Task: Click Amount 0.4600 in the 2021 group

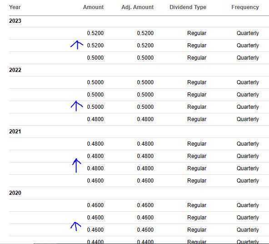Action: 95,181
